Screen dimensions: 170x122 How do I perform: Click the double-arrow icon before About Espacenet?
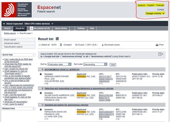pos(4,24)
